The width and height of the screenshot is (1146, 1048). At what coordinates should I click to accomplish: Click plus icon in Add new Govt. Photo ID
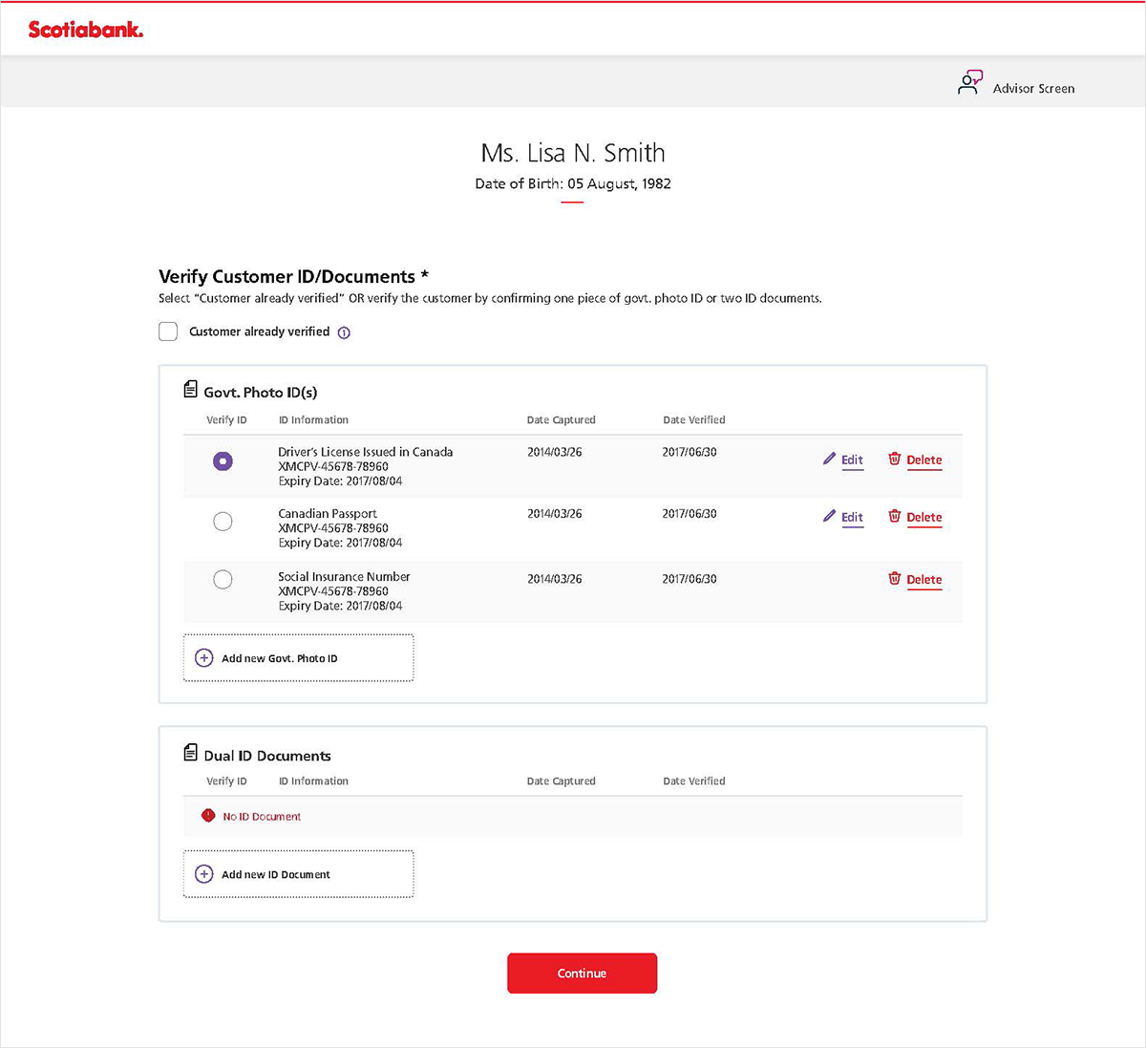click(x=203, y=658)
